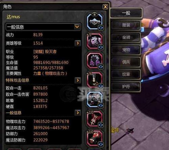This screenshot has height=150, width=169.
Task: Click the 宠物 side button
Action: tap(126, 50)
